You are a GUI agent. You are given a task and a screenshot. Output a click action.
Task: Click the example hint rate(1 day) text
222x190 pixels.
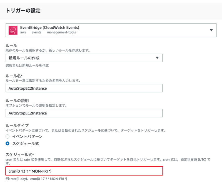point(19,179)
